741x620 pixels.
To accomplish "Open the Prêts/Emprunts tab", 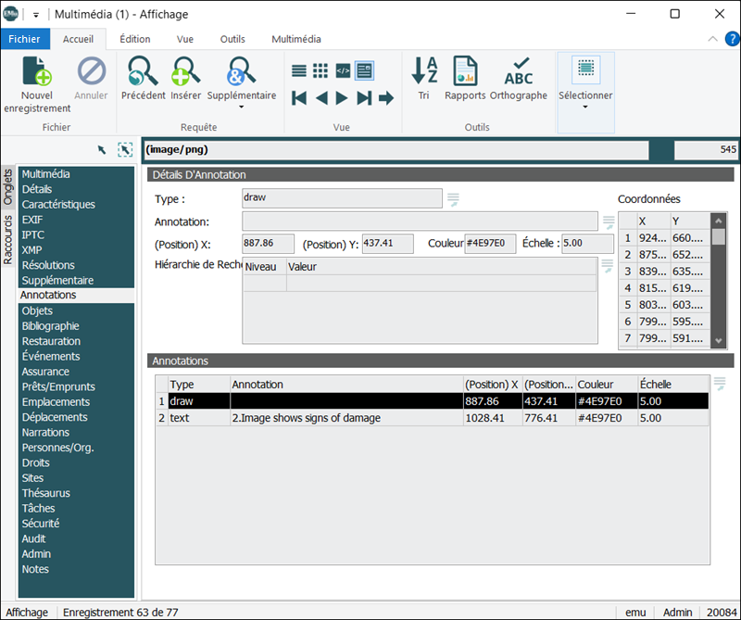I will point(76,386).
